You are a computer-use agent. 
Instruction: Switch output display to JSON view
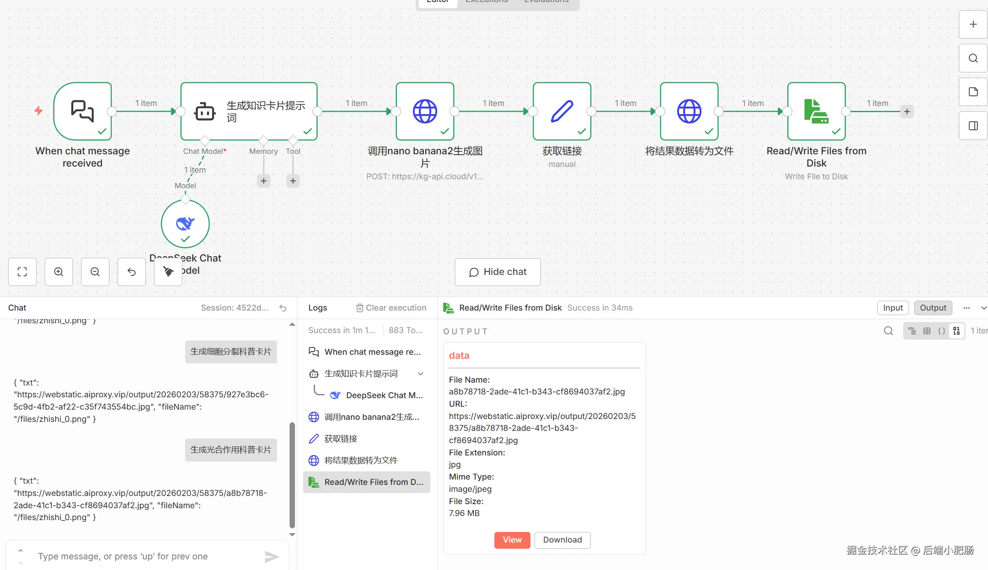point(941,331)
